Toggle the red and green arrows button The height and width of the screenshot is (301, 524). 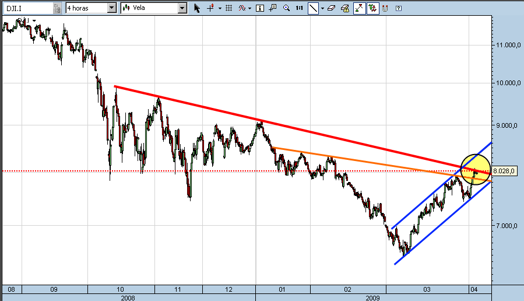(372, 8)
